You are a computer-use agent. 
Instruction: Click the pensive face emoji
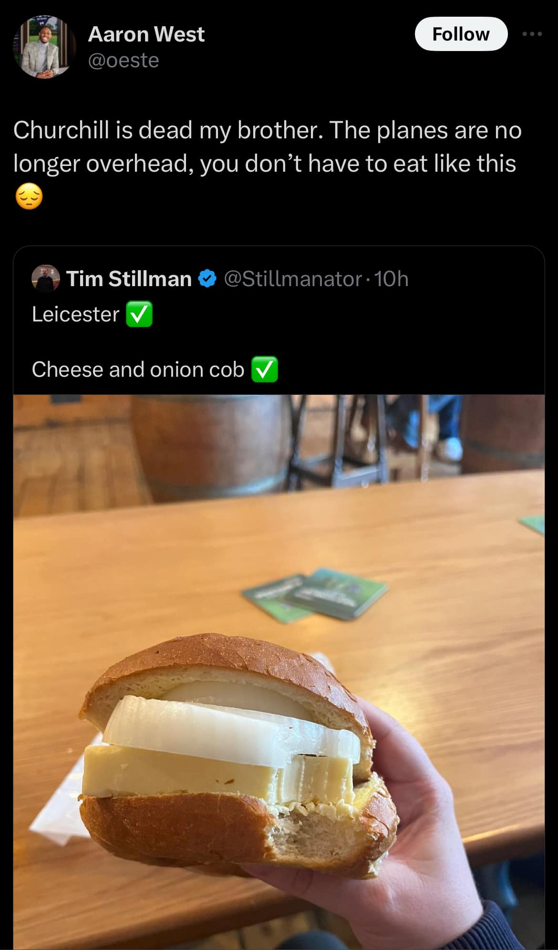point(29,197)
